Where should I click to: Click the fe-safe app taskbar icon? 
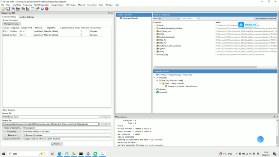pos(102,154)
